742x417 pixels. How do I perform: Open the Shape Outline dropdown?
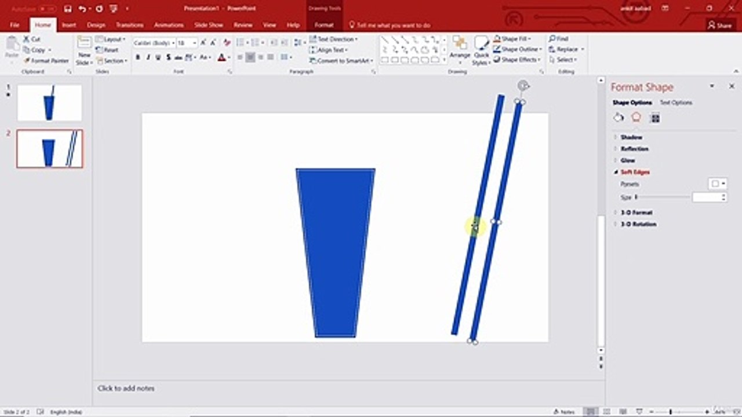517,50
